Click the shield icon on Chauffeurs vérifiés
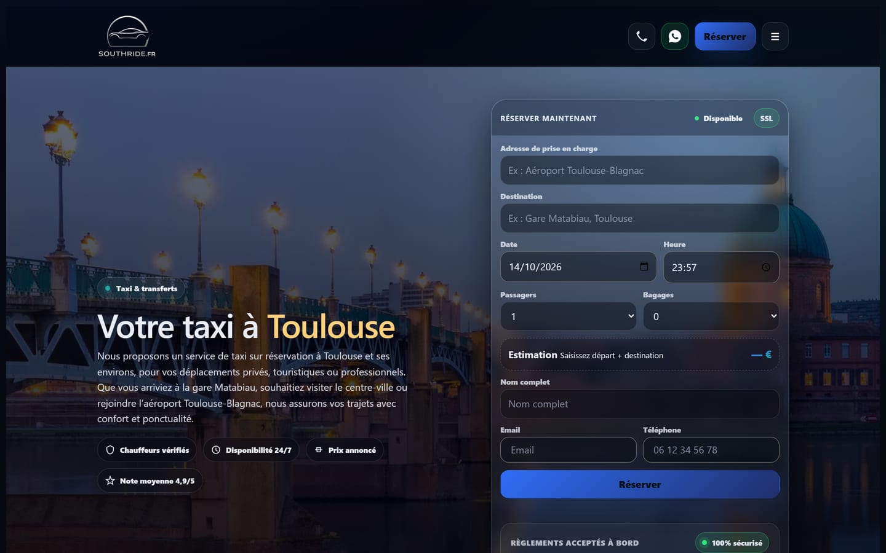 tap(110, 450)
